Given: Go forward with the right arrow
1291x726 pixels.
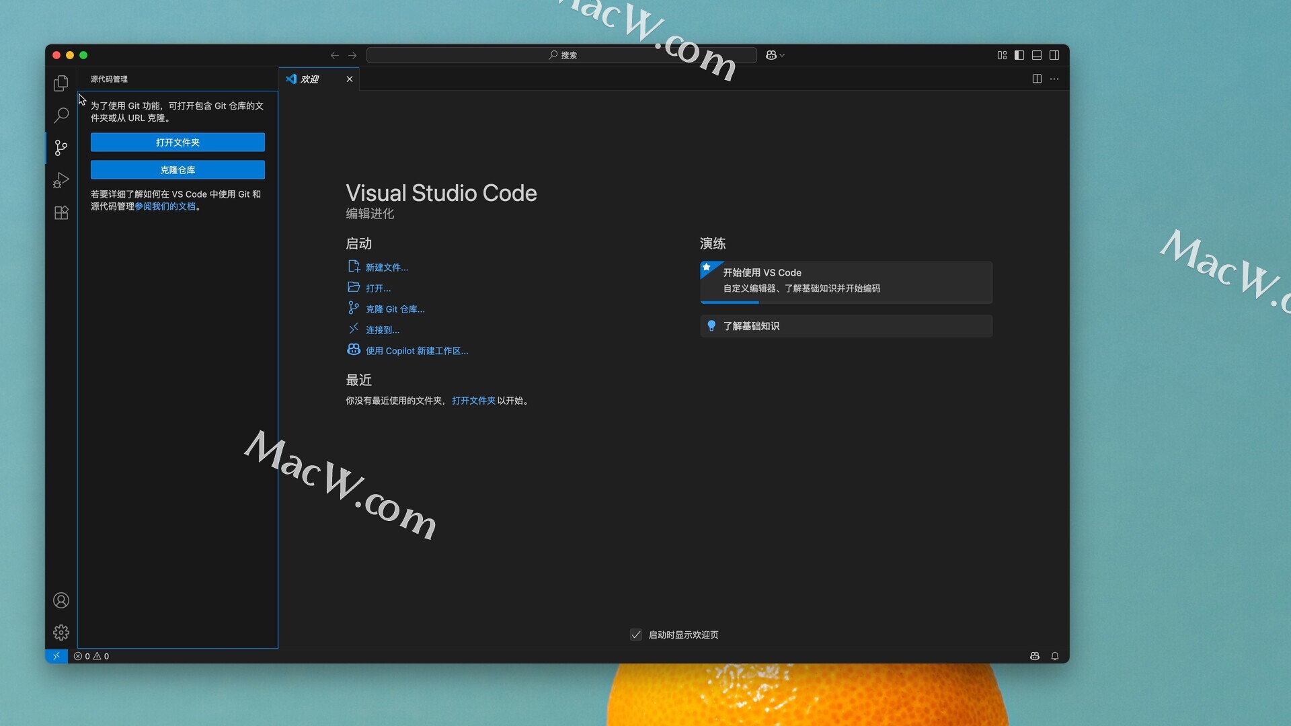Looking at the screenshot, I should click(352, 55).
